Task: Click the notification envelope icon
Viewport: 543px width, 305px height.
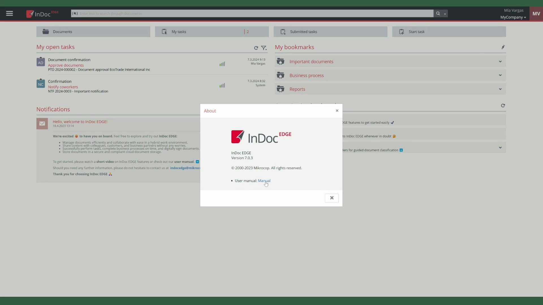Action: pos(42,124)
